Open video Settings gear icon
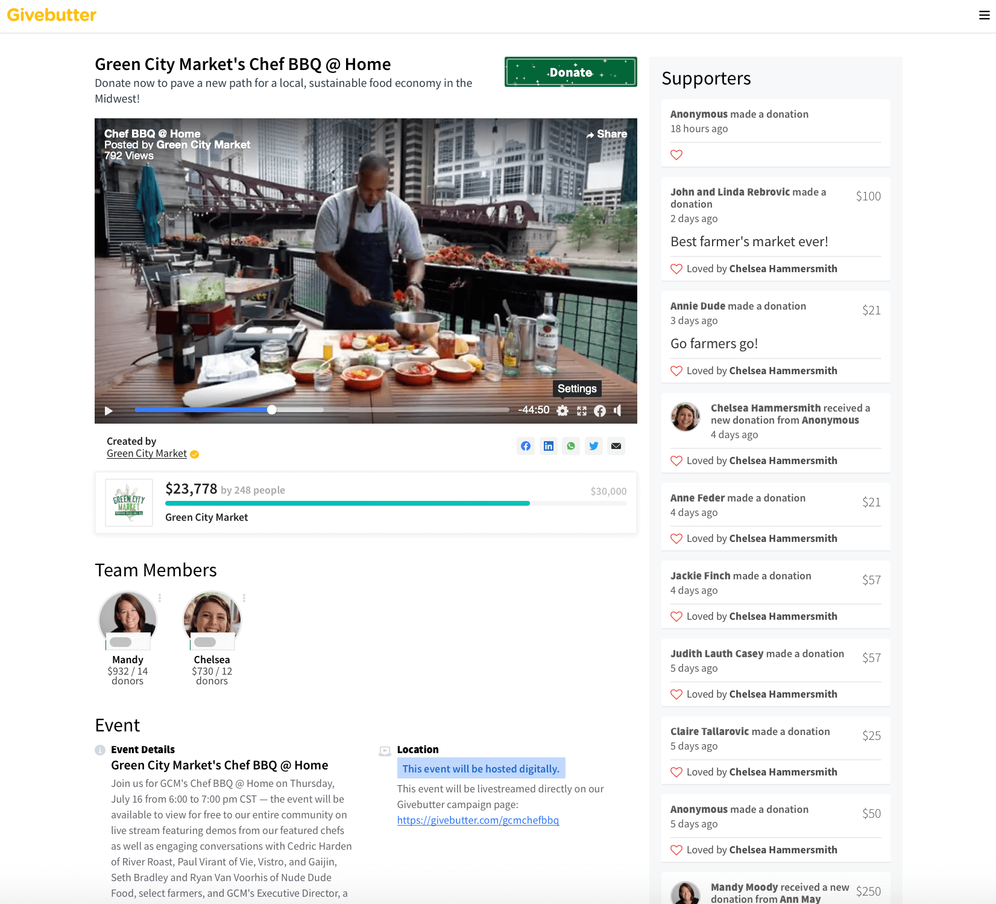 tap(563, 410)
